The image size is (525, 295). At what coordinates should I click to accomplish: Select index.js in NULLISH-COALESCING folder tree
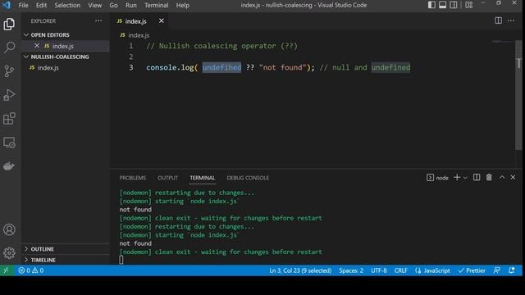coord(66,67)
